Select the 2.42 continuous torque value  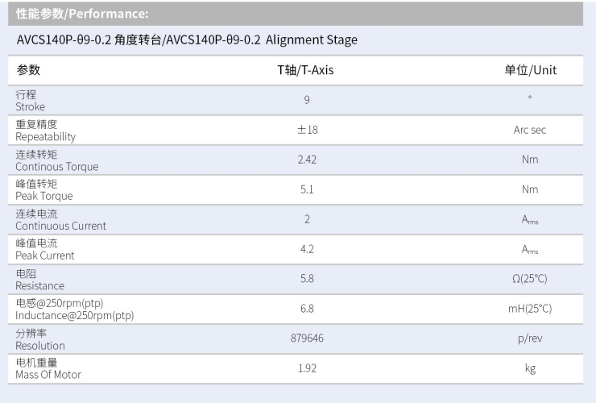(x=307, y=160)
